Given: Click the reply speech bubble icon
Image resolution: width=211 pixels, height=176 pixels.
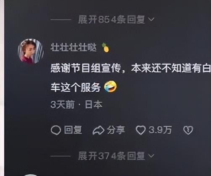Looking at the screenshot, I should coord(56,130).
